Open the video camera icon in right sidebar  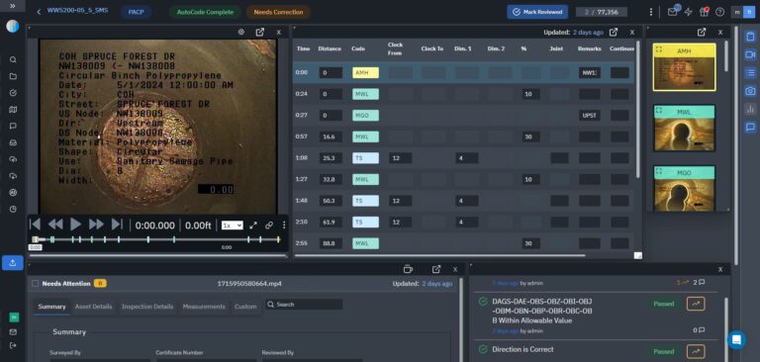tap(750, 54)
